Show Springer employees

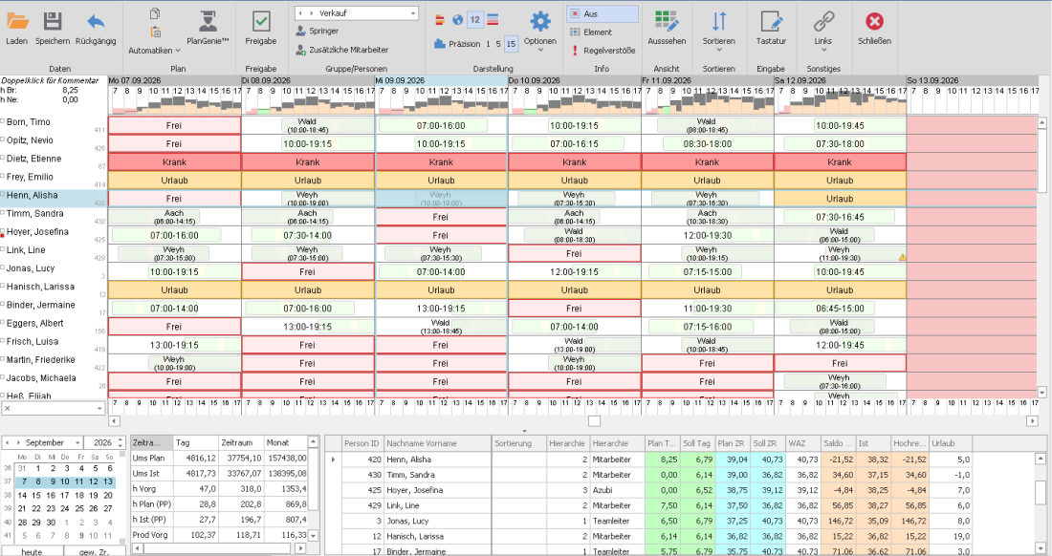[318, 31]
